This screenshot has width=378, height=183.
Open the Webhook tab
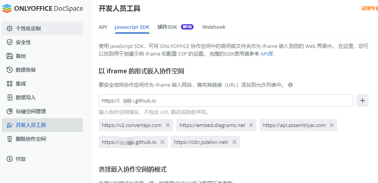(x=214, y=27)
